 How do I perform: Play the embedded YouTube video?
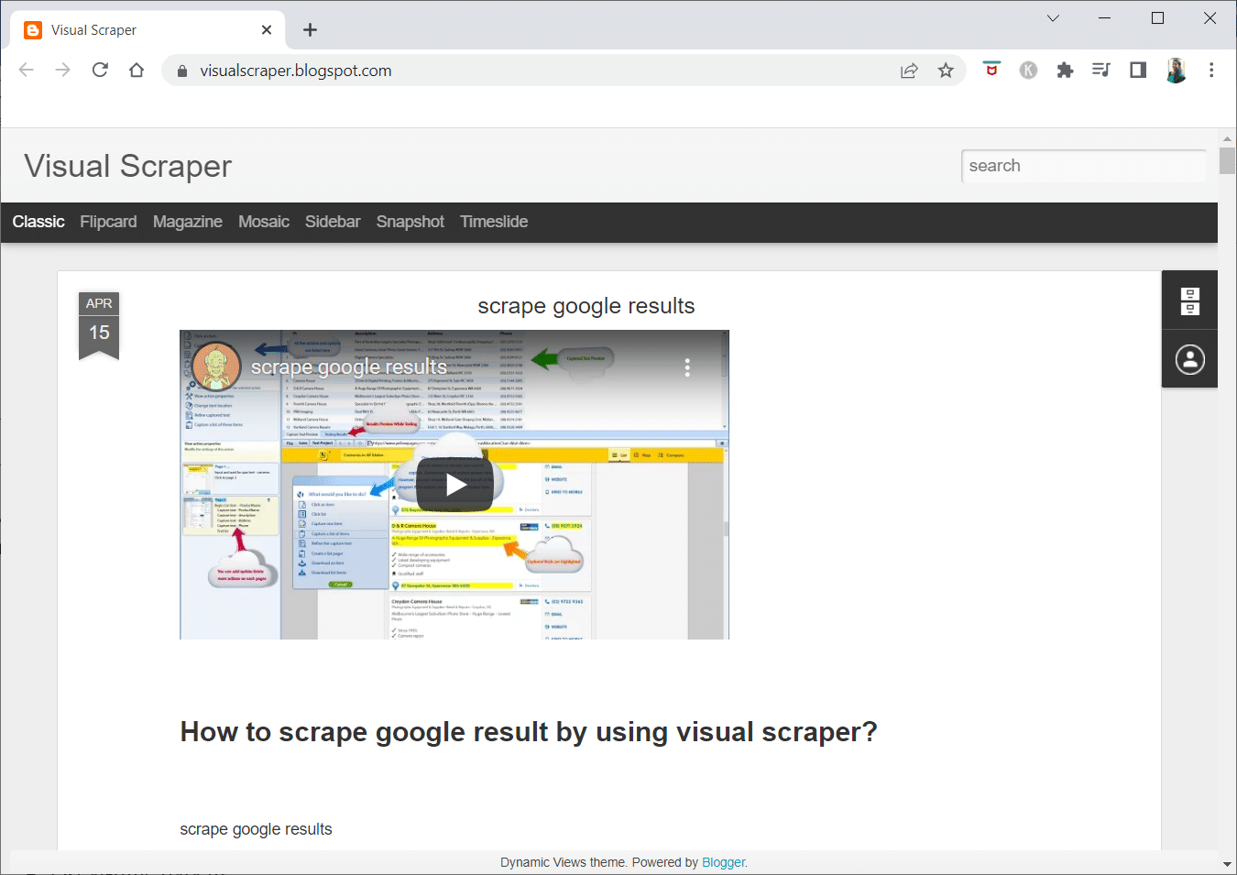455,485
